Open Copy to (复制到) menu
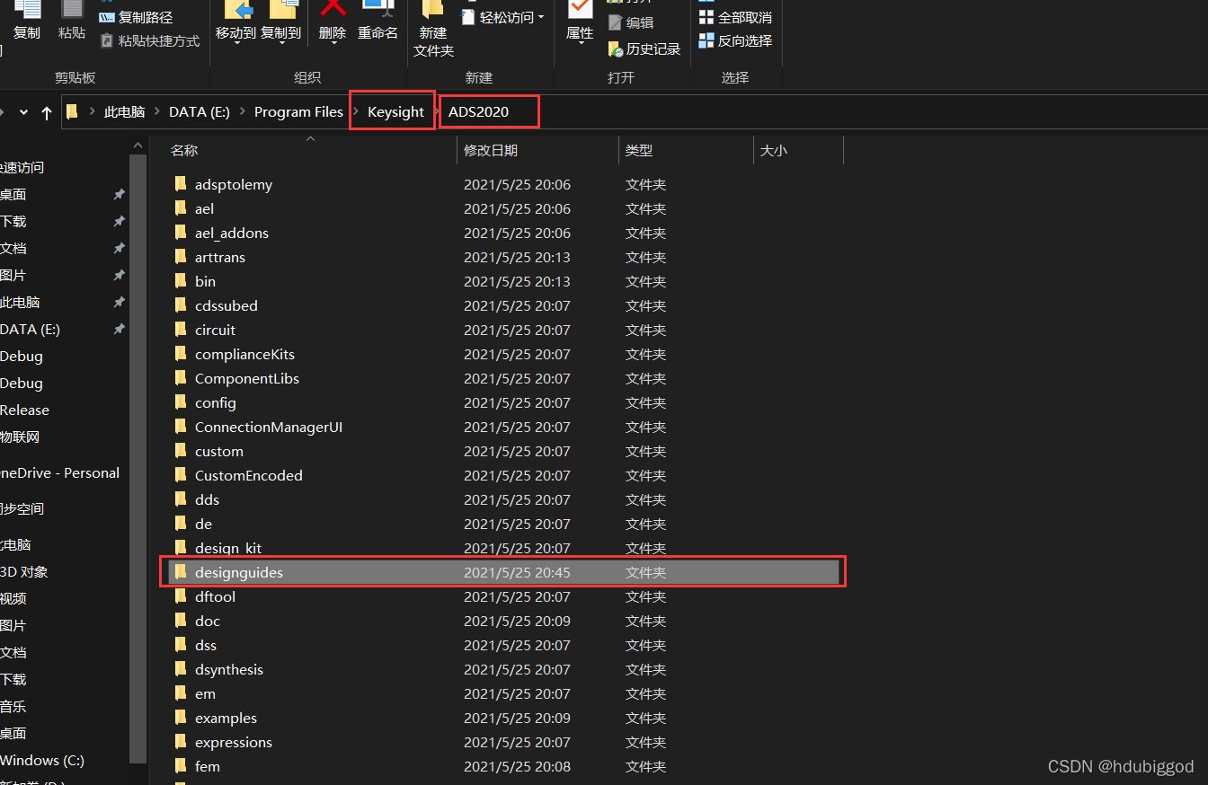This screenshot has width=1208, height=785. (x=280, y=22)
